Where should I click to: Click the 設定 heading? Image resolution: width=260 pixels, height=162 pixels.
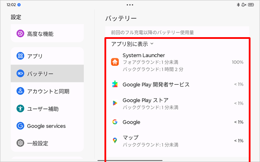(16, 17)
